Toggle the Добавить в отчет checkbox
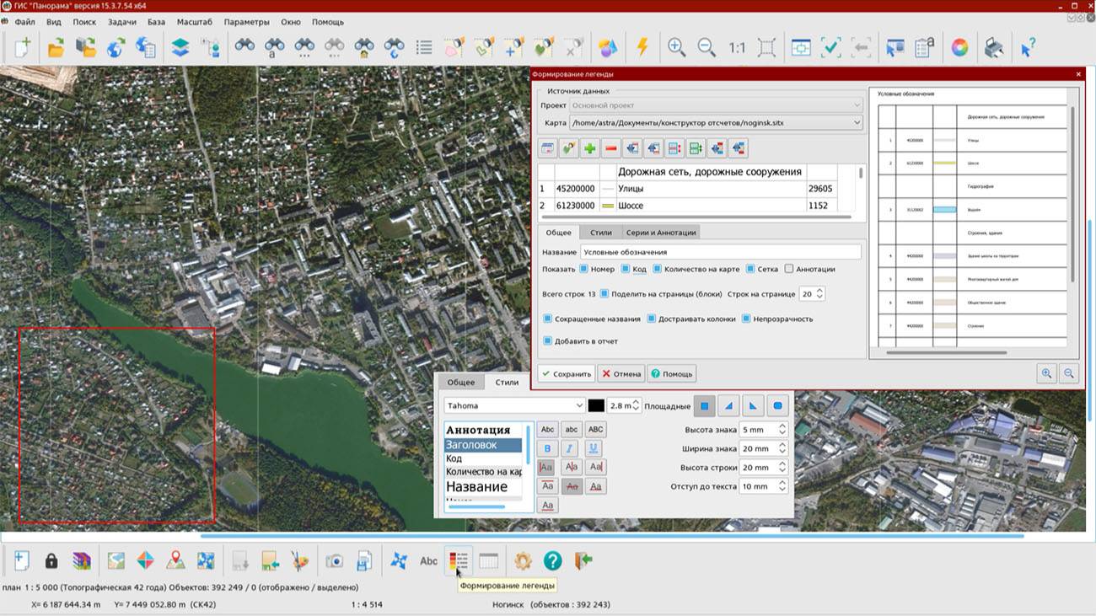The width and height of the screenshot is (1096, 616). click(x=548, y=341)
